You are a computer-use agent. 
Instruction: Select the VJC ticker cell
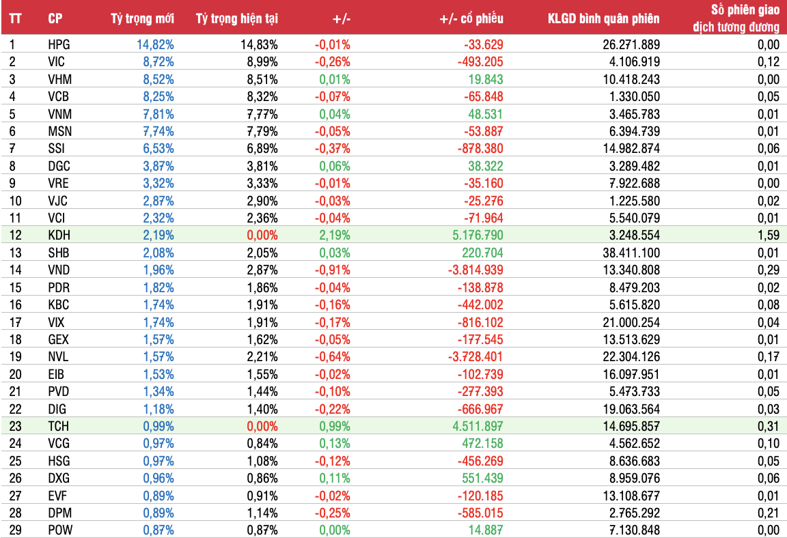click(x=57, y=201)
